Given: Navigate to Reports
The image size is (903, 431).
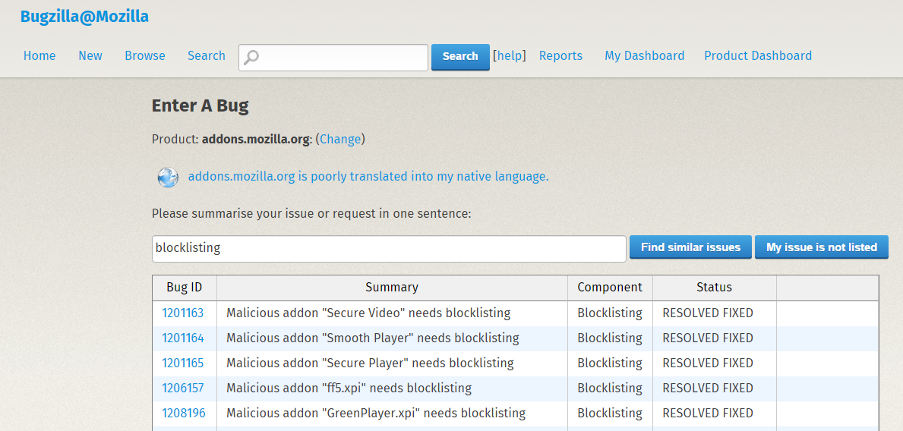Looking at the screenshot, I should tap(560, 56).
